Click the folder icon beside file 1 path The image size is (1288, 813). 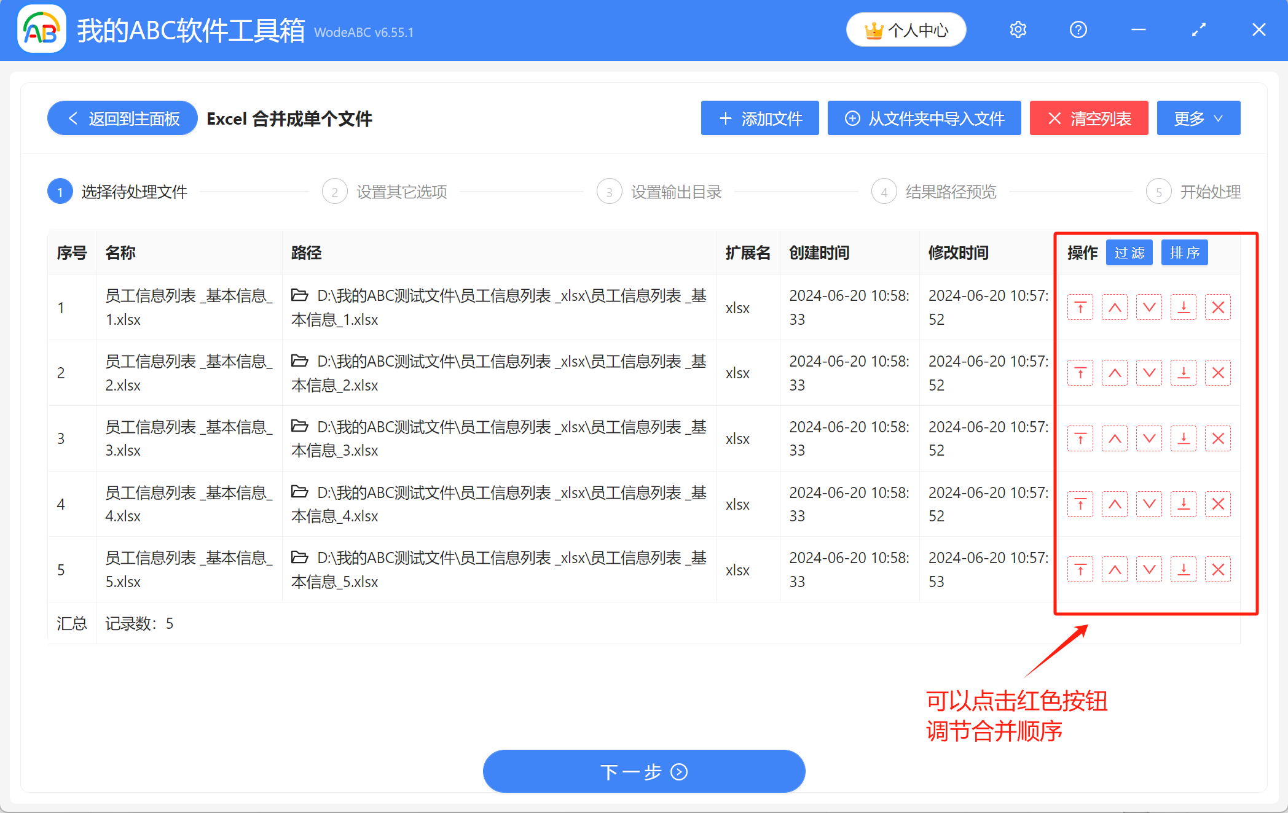point(299,295)
